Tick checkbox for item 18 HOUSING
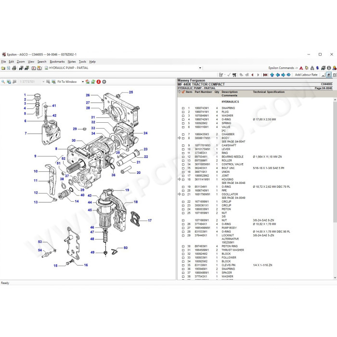Screen dimensions: 337x337 (x=183, y=180)
